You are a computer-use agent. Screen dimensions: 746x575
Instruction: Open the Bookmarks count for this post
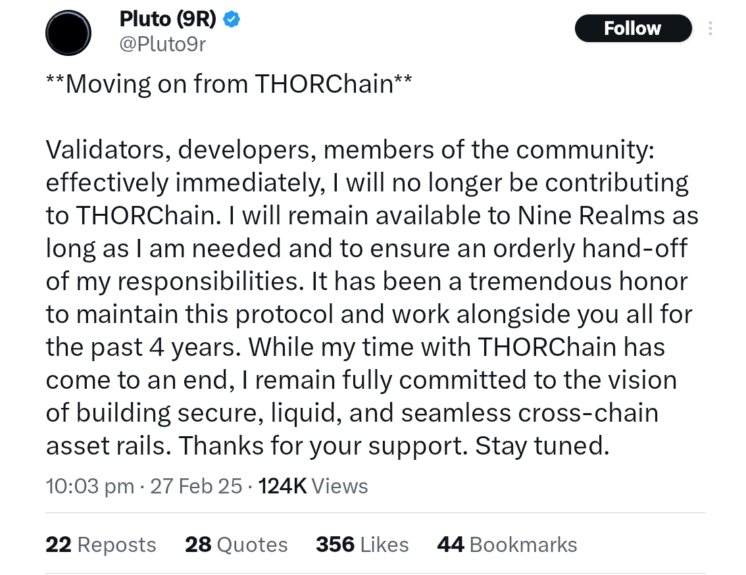(x=507, y=544)
